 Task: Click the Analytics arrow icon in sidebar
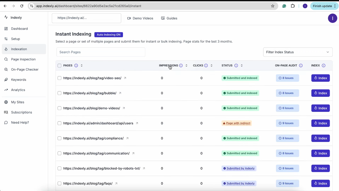[x=6, y=90]
